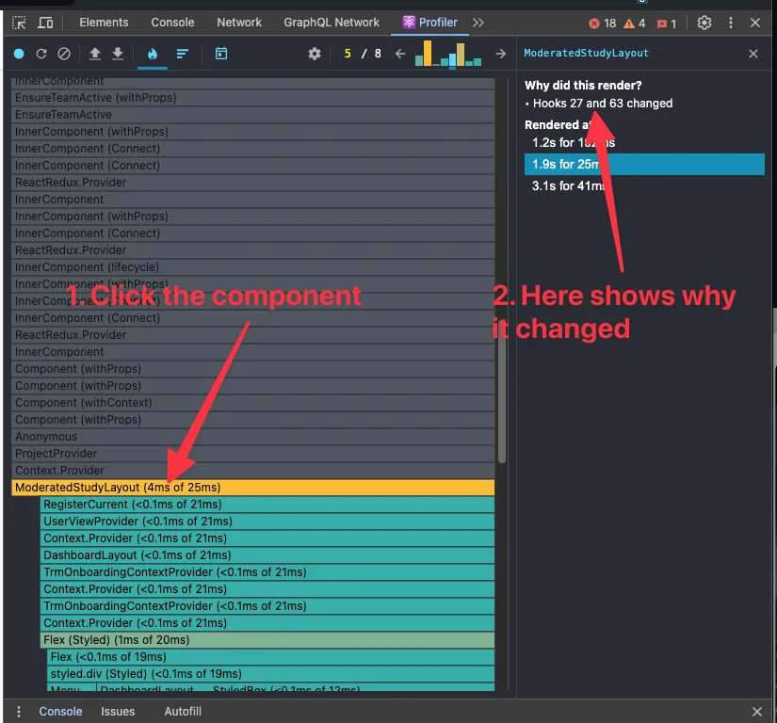Save the current profile to file

117,54
